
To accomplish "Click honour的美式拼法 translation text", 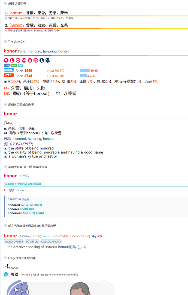I will point(72,247).
